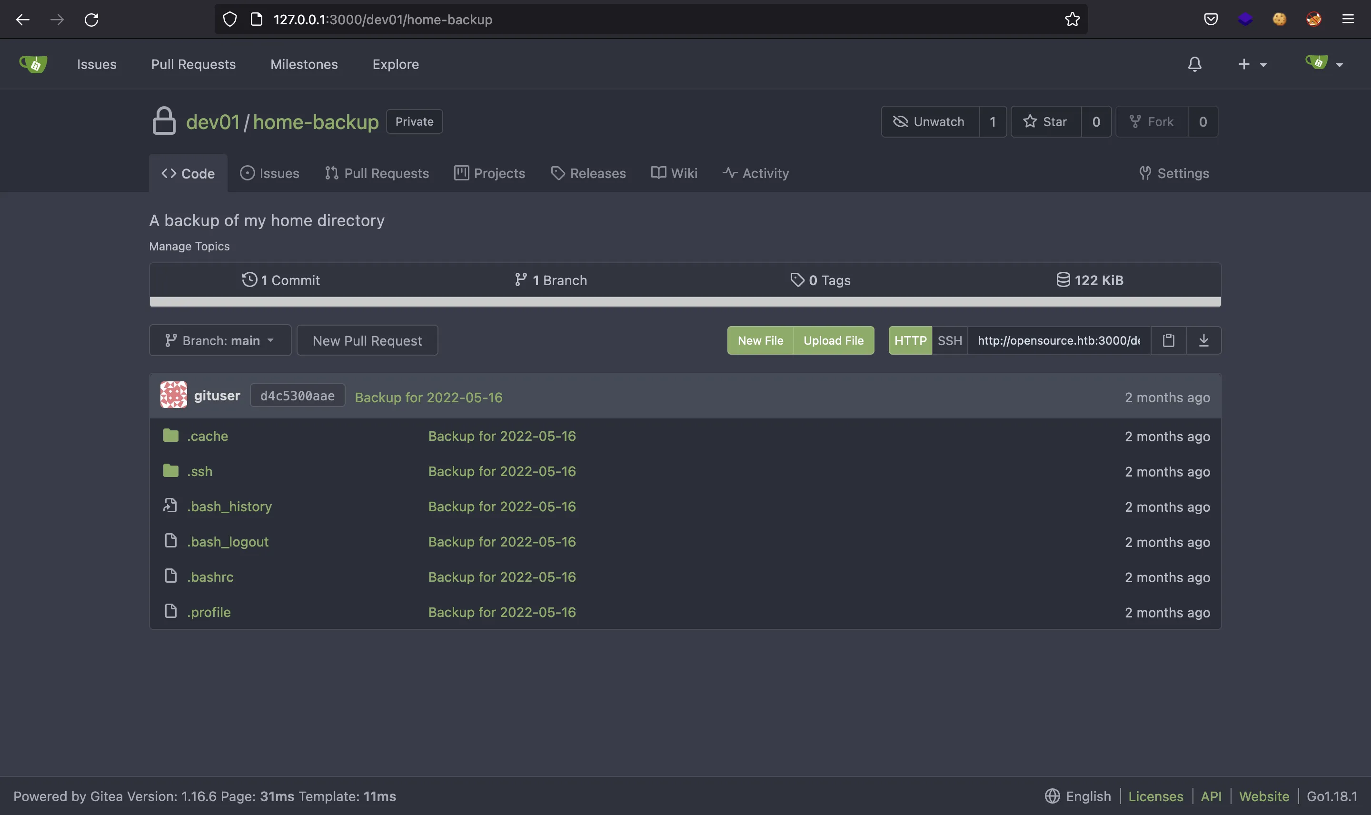Viewport: 1371px width, 815px height.
Task: Click the New File button
Action: click(x=760, y=340)
